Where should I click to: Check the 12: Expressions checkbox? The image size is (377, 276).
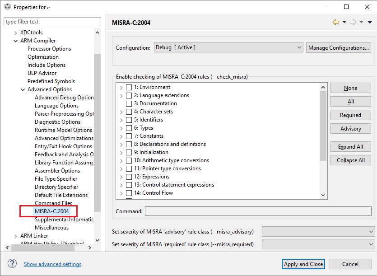click(x=129, y=177)
